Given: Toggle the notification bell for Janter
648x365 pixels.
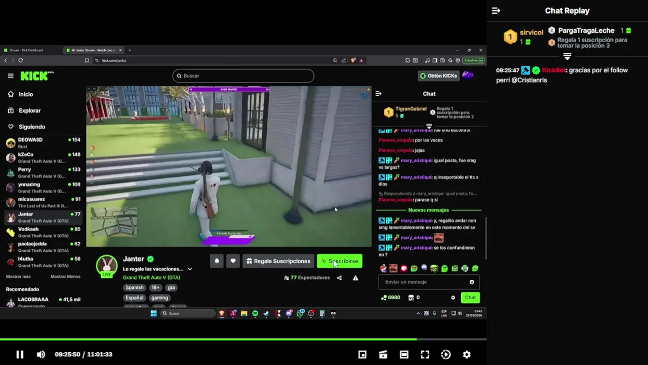Looking at the screenshot, I should 217,261.
